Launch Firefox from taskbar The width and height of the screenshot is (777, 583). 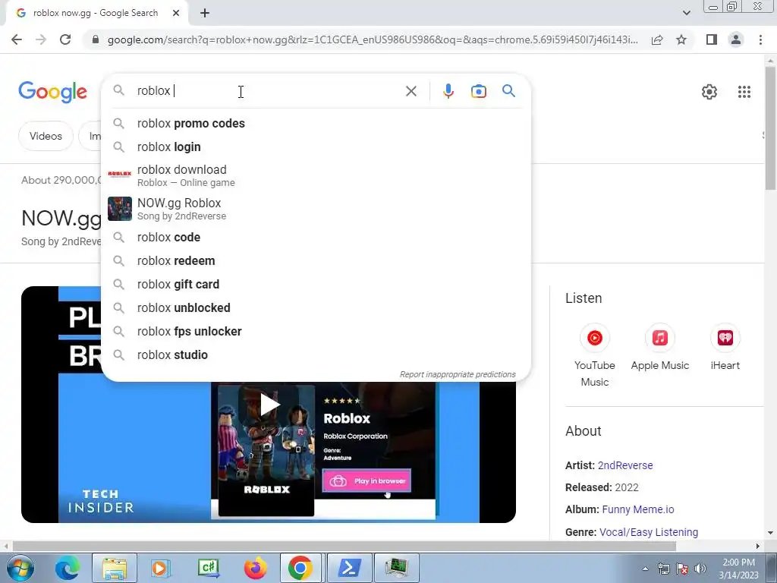click(255, 568)
